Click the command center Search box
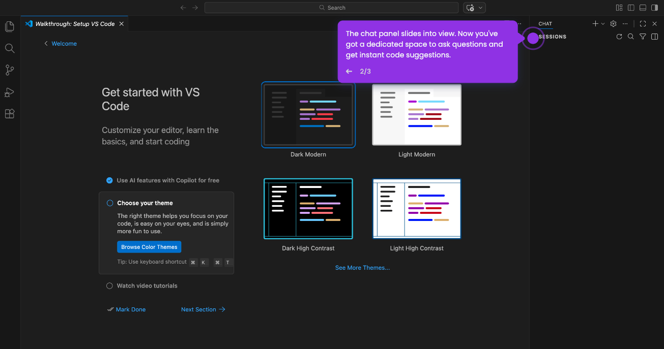 point(331,8)
